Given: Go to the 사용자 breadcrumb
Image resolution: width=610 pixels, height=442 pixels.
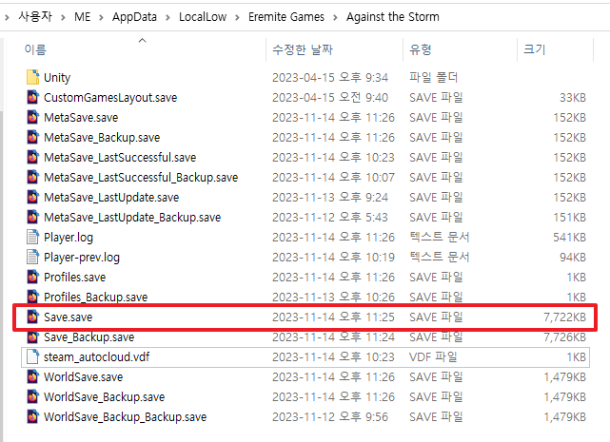Looking at the screenshot, I should point(35,17).
